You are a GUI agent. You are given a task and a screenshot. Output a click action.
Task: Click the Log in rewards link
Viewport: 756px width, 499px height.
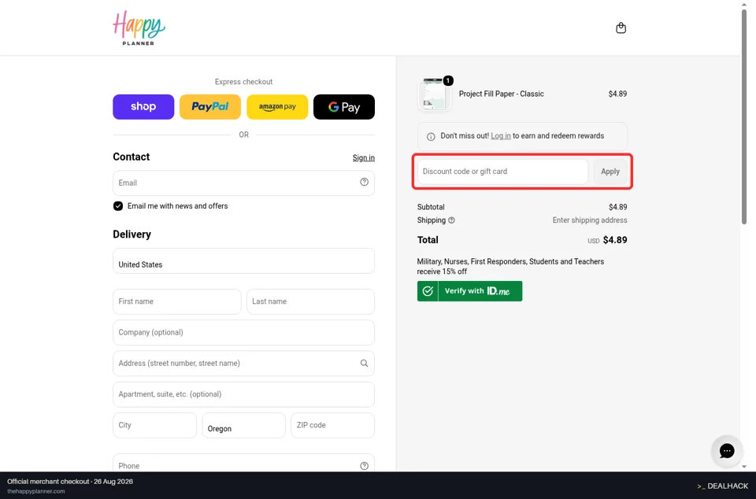pyautogui.click(x=501, y=136)
